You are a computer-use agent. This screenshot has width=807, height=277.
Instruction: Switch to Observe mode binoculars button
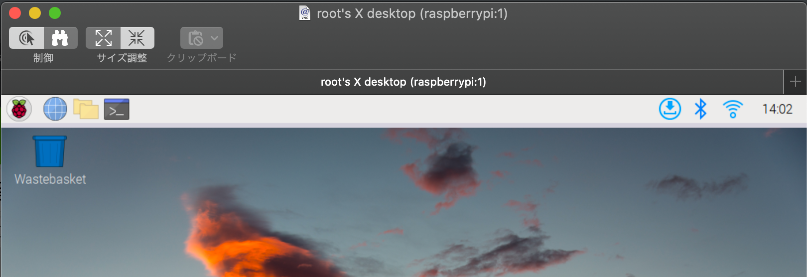coord(60,38)
